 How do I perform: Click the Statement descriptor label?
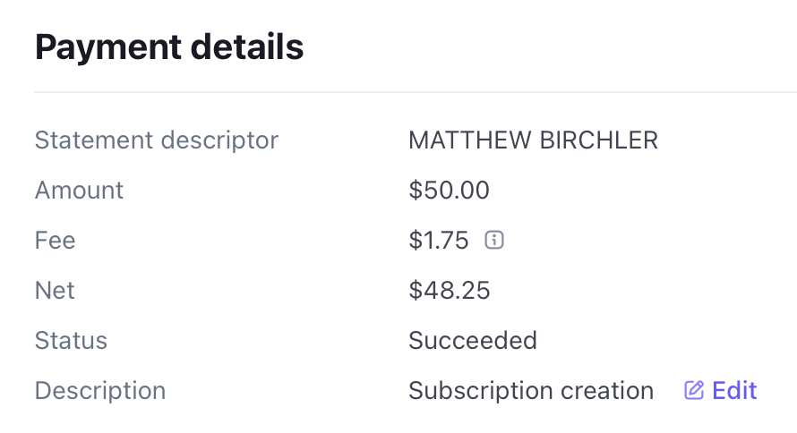tap(157, 140)
